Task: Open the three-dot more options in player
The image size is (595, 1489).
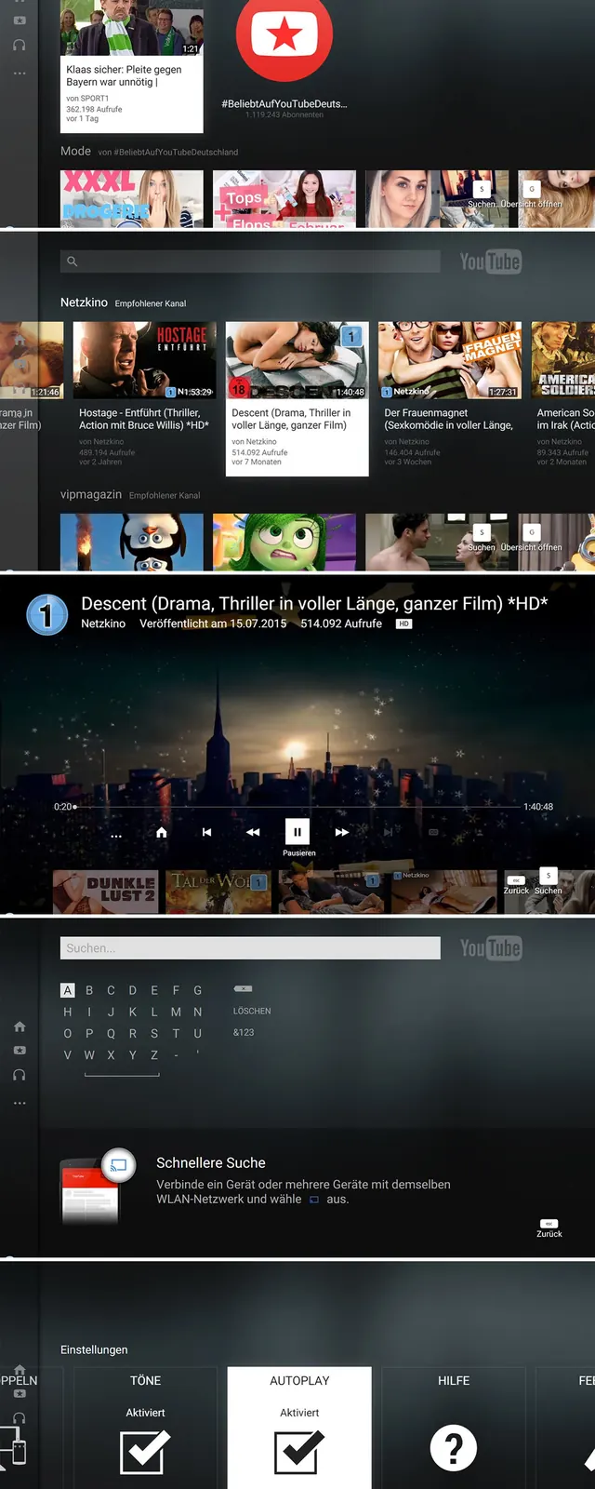Action: pos(116,836)
